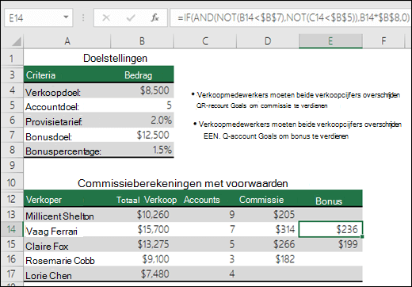The image size is (412, 287).
Task: Select row 1 header
Action: pos(12,58)
